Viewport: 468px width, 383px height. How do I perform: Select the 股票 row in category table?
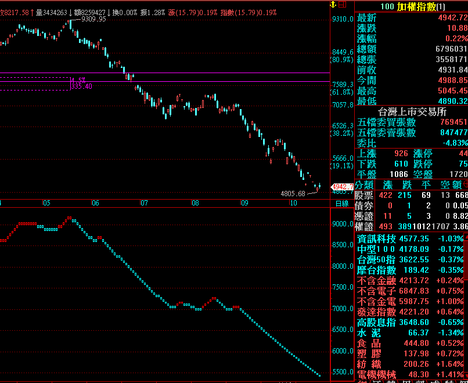point(411,196)
